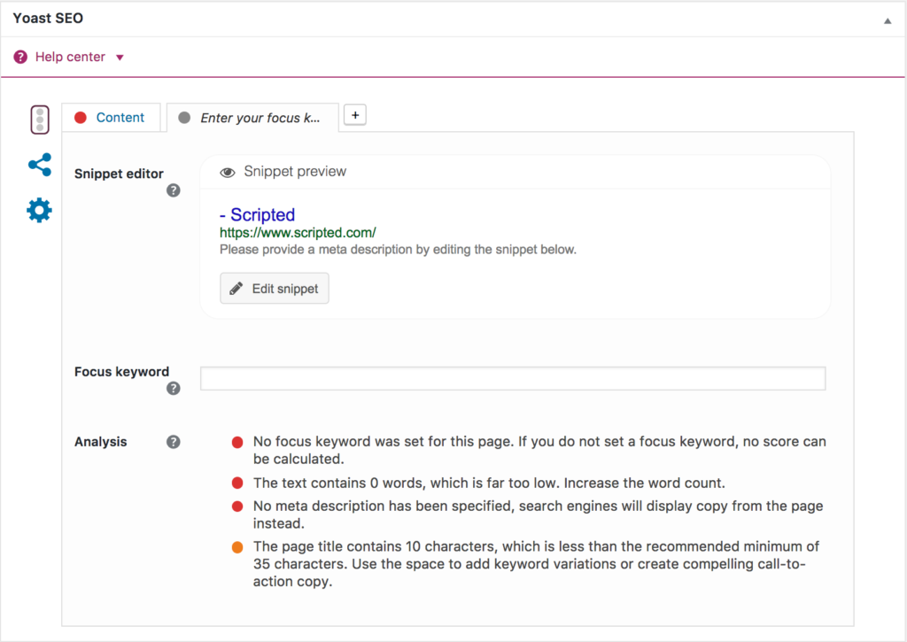
Task: Toggle the Snippet preview eye icon
Action: [228, 173]
